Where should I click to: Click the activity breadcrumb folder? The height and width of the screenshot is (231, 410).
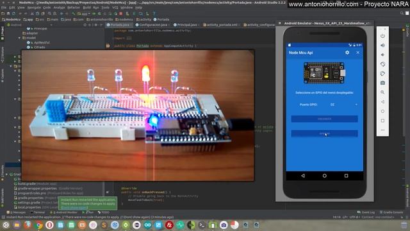143,19
